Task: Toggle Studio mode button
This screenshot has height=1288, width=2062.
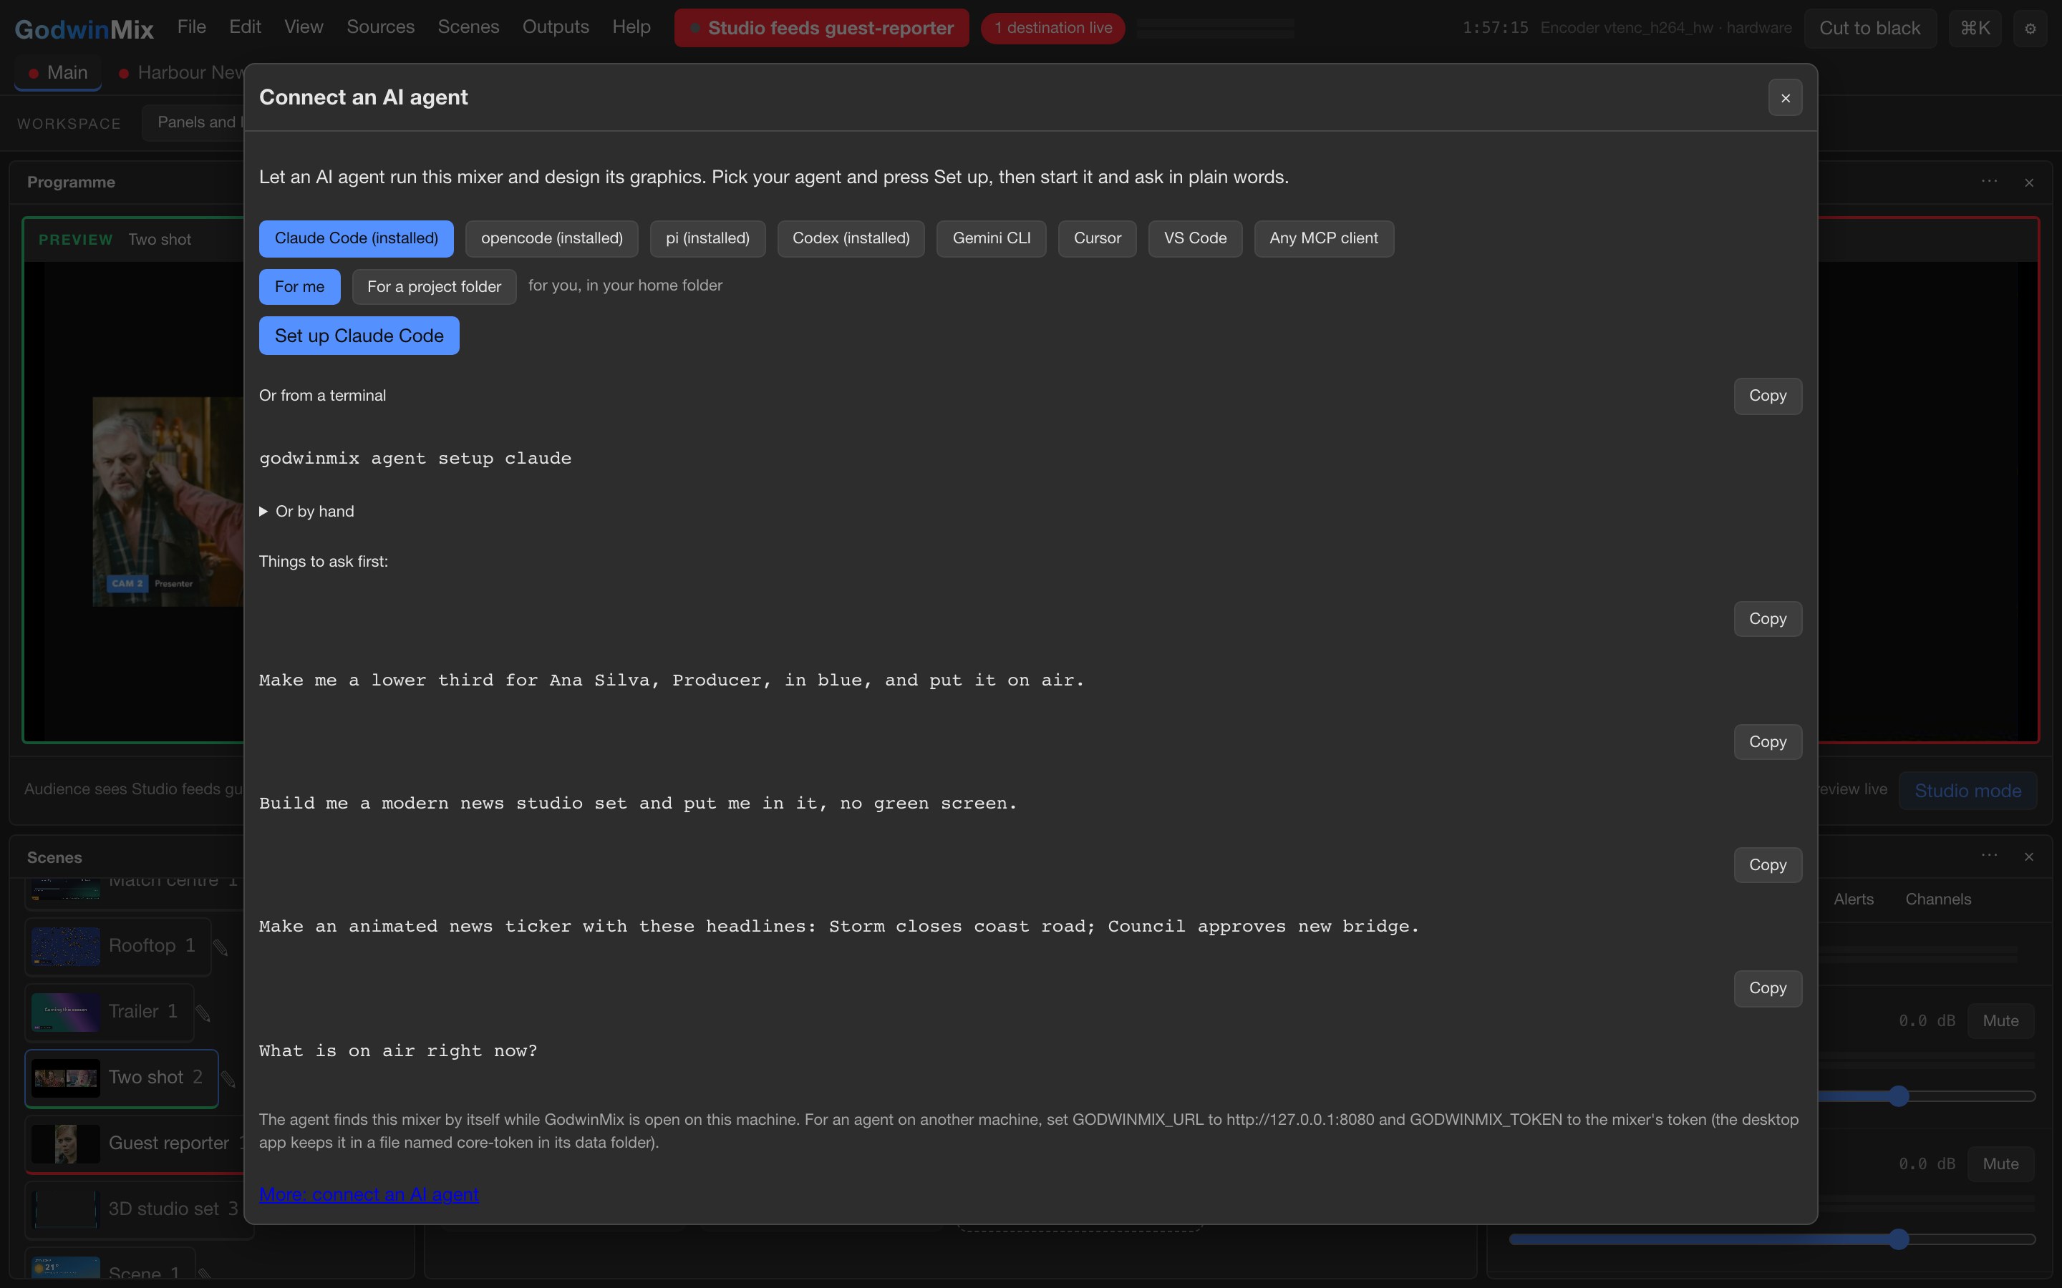Action: coord(1967,791)
